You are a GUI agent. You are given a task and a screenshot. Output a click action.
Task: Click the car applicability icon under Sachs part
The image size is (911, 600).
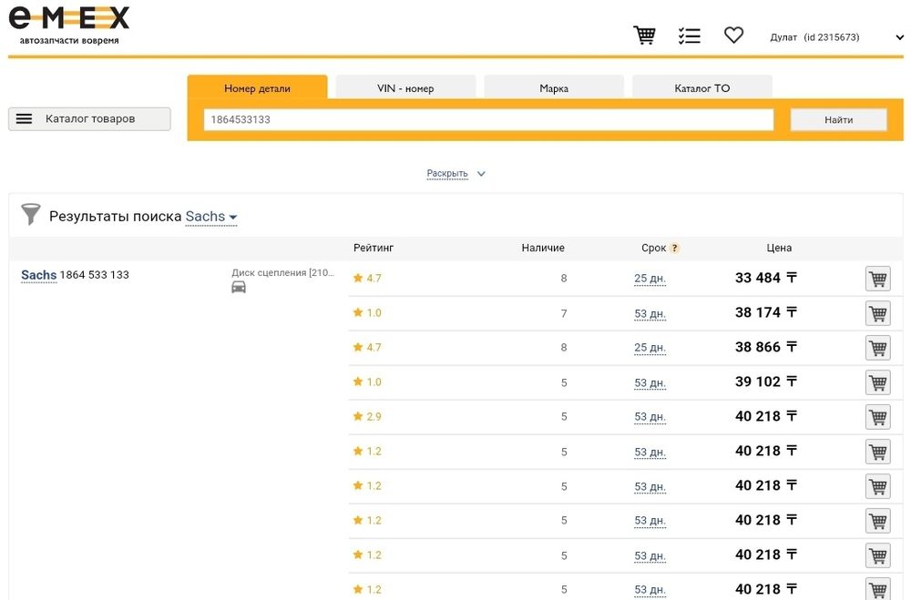point(239,287)
